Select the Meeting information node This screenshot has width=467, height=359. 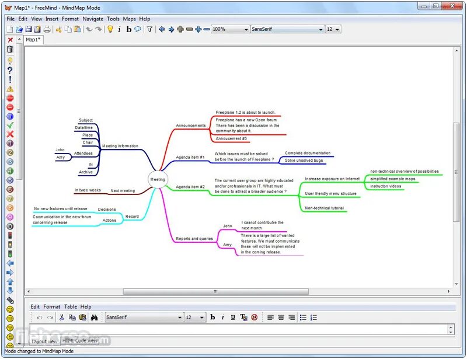pos(120,146)
